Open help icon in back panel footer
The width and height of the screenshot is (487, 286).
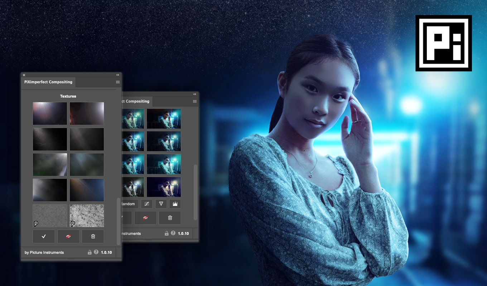pyautogui.click(x=173, y=233)
